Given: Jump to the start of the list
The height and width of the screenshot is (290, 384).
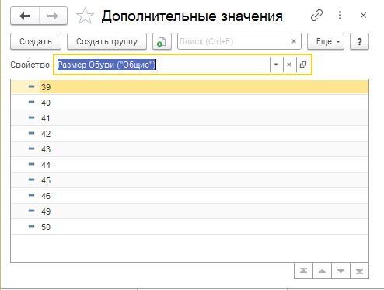Looking at the screenshot, I should click(x=303, y=271).
